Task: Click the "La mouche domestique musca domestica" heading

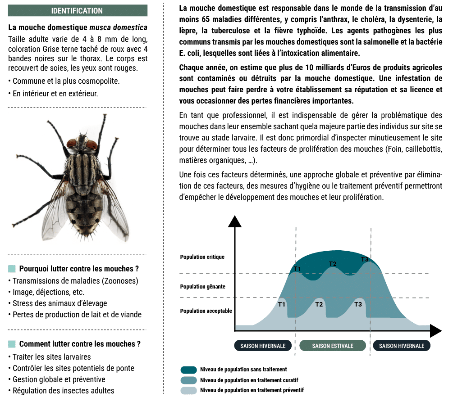Action: tap(78, 28)
